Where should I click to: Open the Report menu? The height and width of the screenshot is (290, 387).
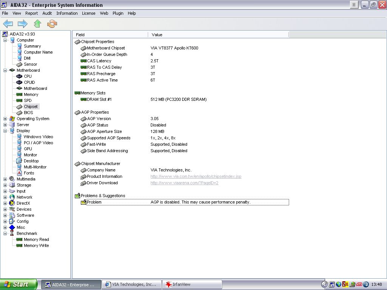point(31,13)
